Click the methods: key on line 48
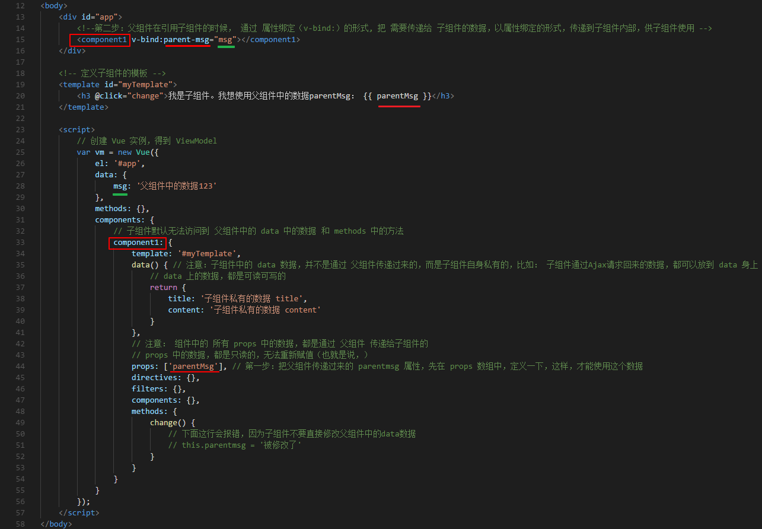The height and width of the screenshot is (529, 762). (149, 412)
